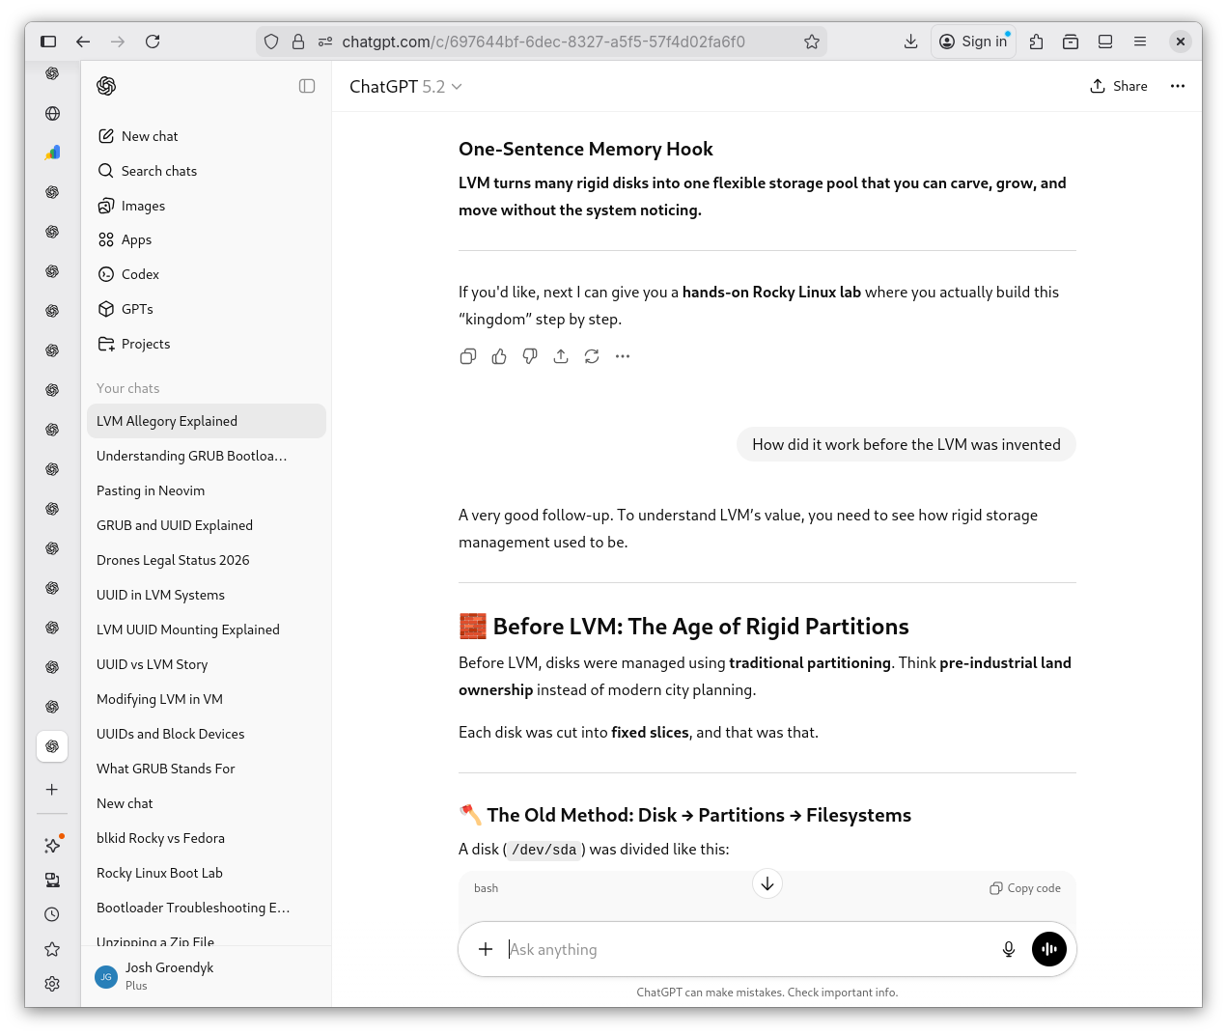This screenshot has width=1227, height=1035.
Task: Click the microphone dictation icon
Action: [x=1009, y=949]
